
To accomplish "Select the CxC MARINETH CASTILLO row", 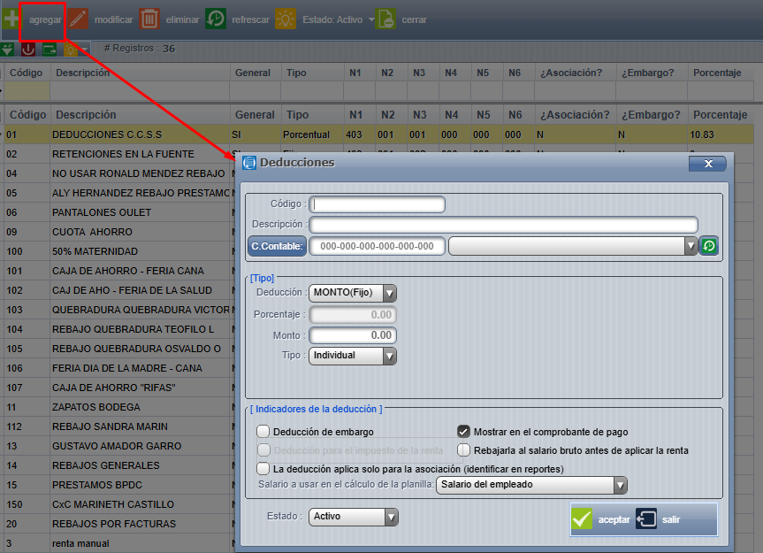I will tap(118, 504).
